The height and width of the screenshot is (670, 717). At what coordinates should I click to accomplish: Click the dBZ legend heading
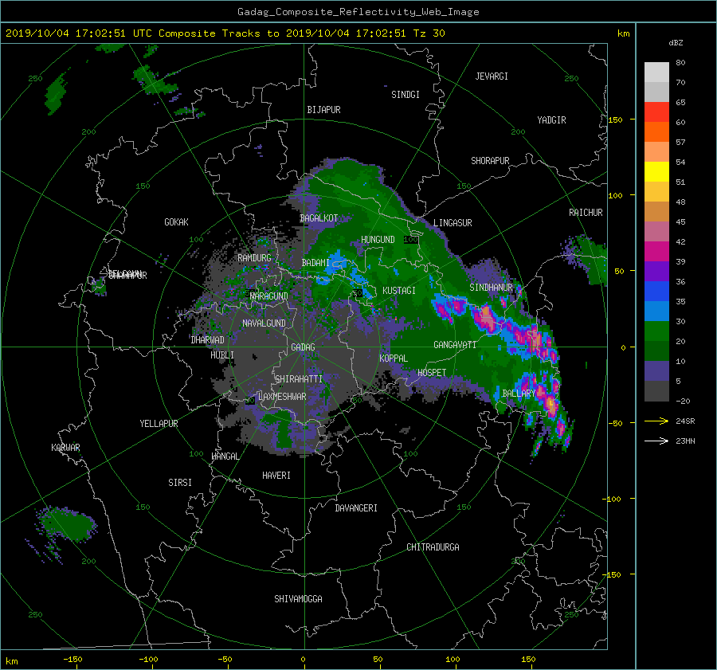pyautogui.click(x=676, y=43)
